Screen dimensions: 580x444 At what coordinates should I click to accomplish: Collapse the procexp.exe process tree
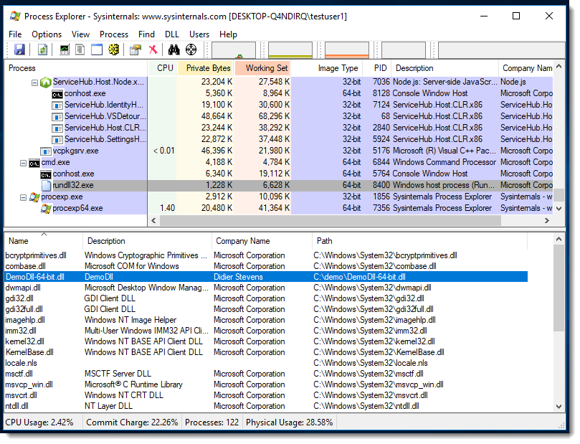pyautogui.click(x=23, y=197)
